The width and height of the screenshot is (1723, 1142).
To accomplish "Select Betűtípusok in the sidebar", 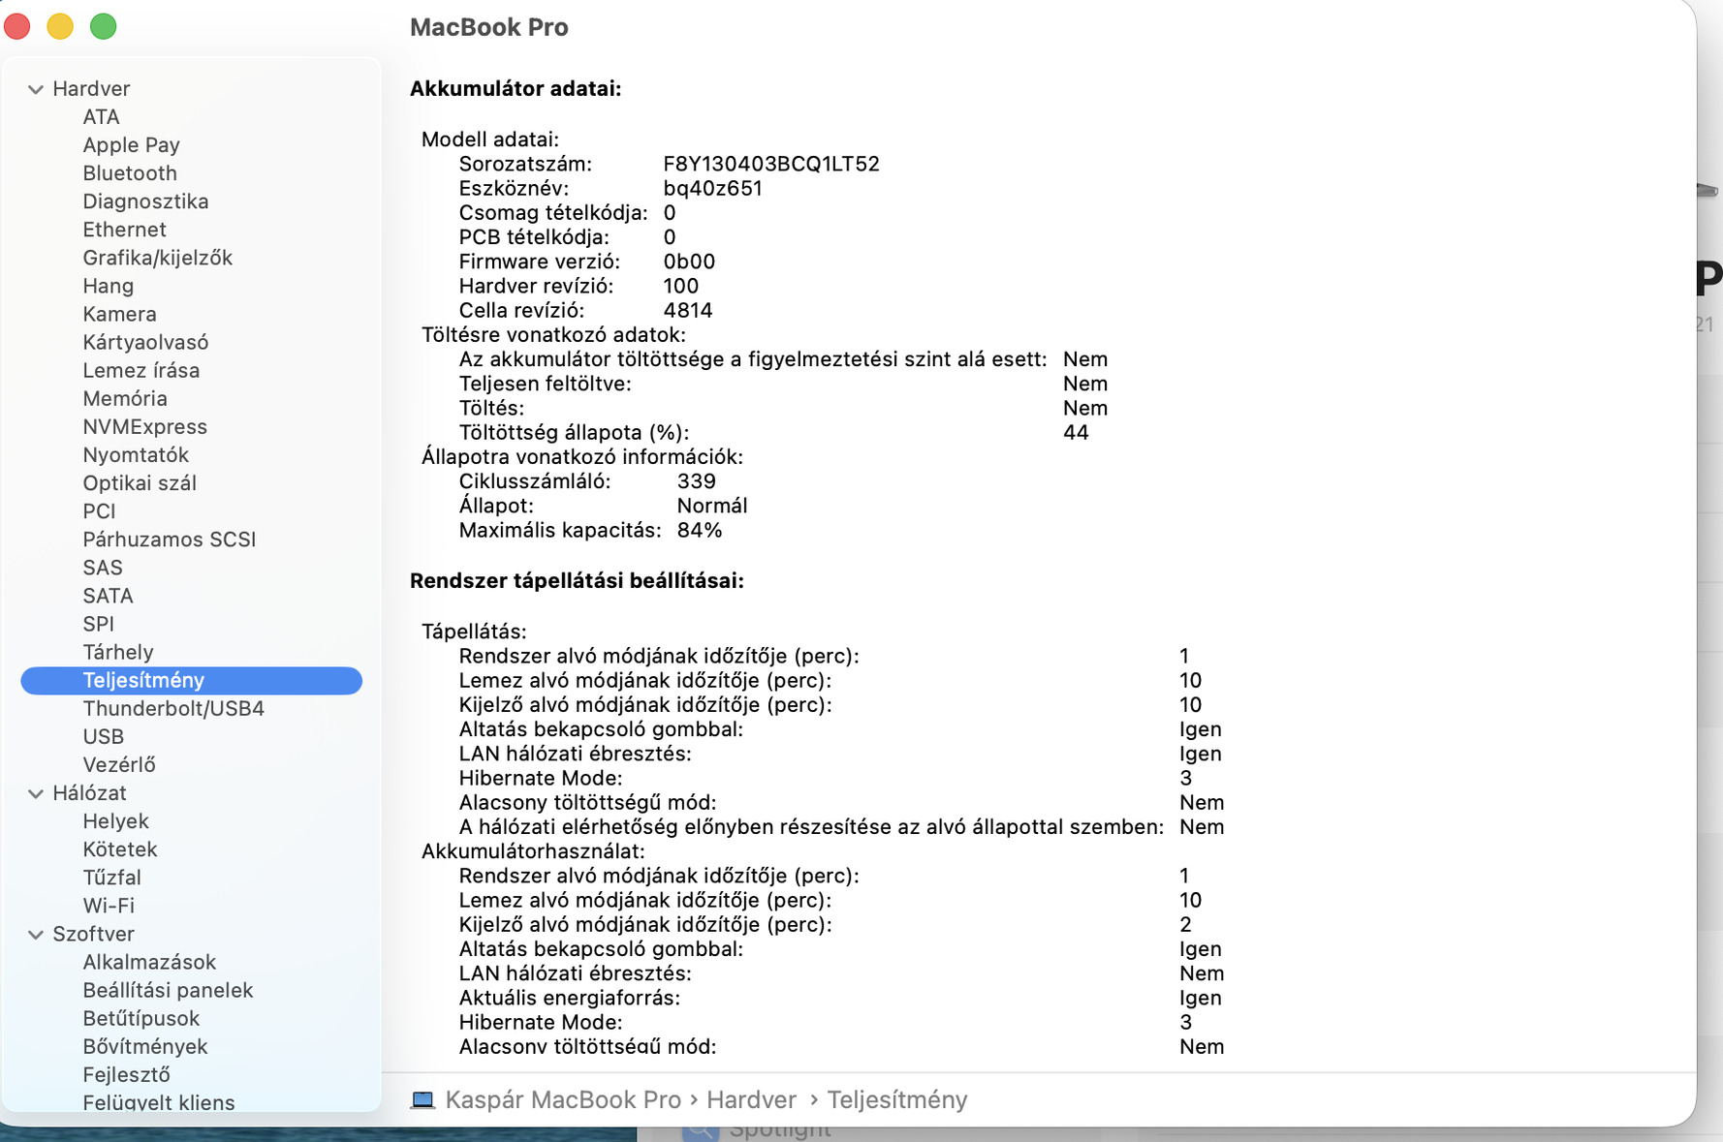I will click(141, 1019).
